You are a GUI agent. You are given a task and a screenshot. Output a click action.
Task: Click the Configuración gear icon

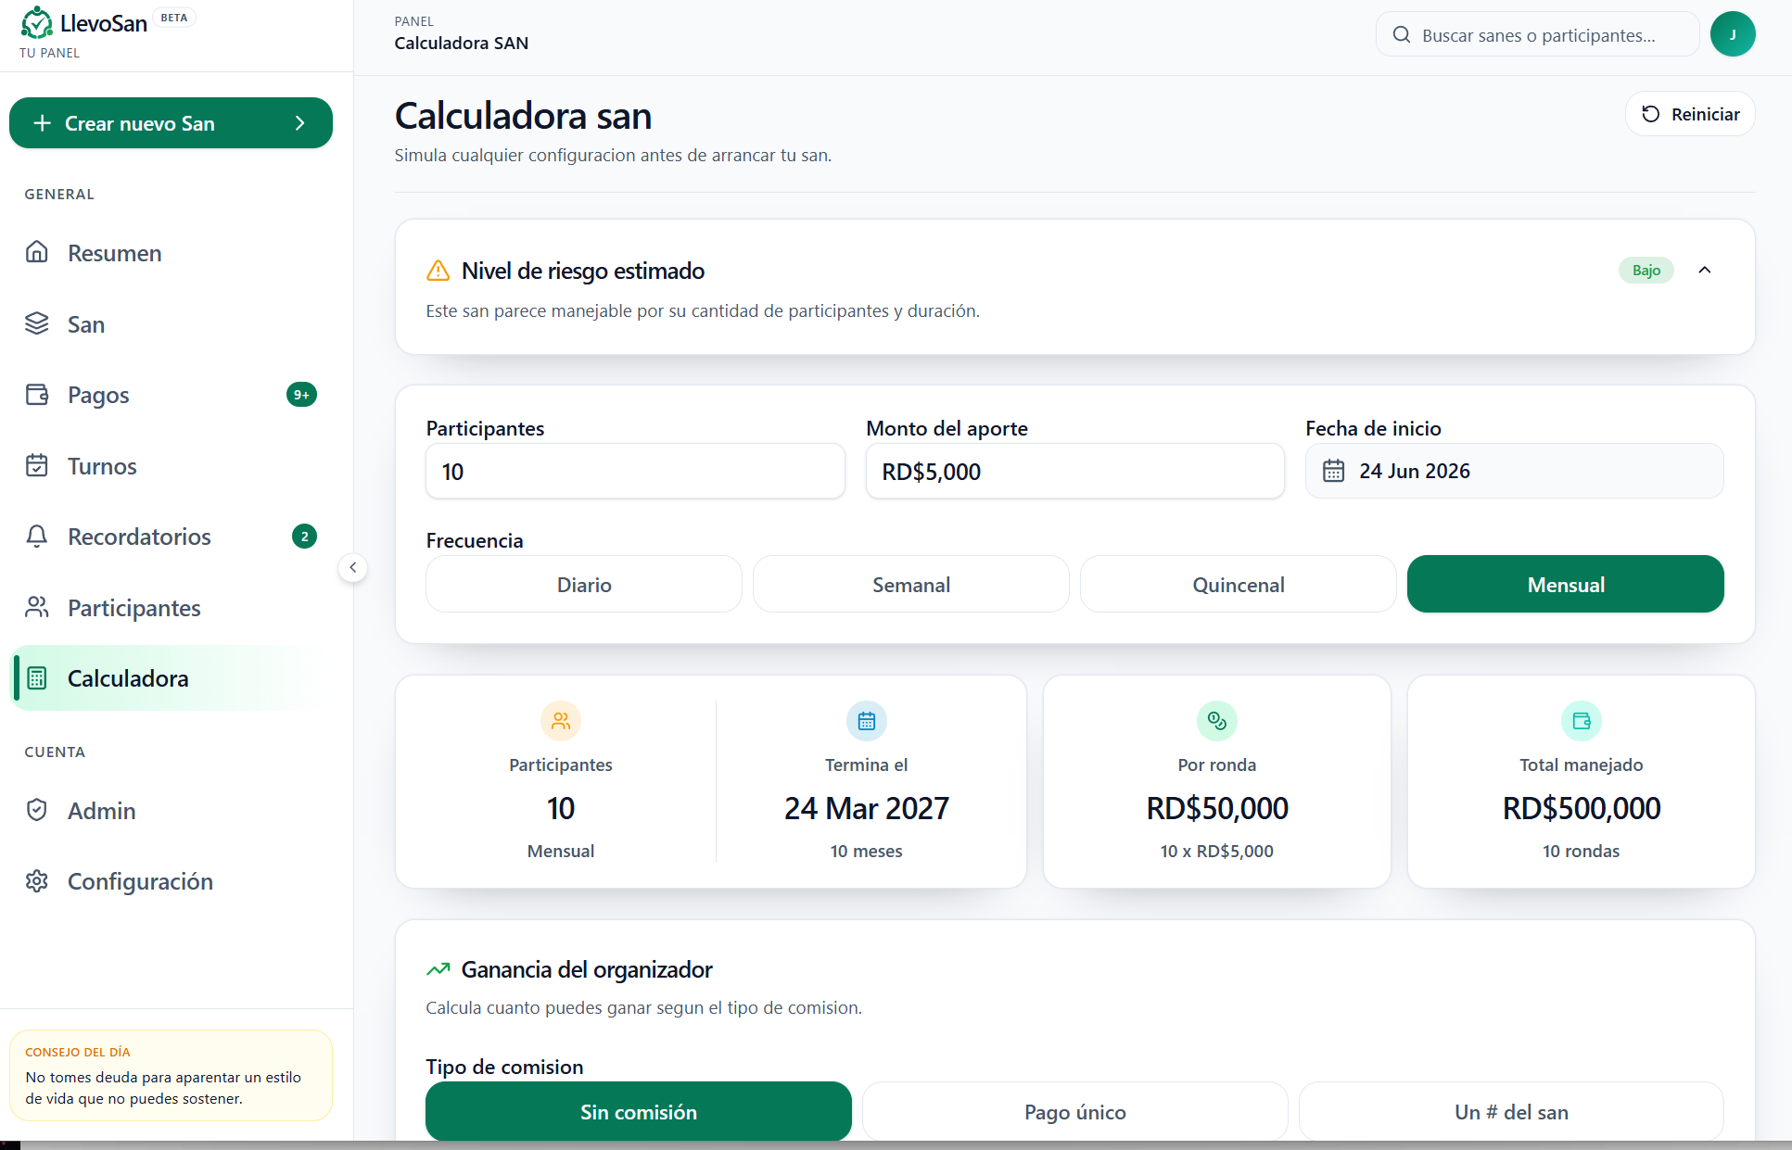(x=37, y=881)
